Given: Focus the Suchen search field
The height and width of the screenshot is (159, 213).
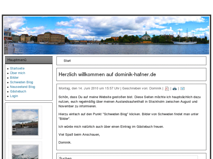Looking at the screenshot, I should tap(131, 158).
